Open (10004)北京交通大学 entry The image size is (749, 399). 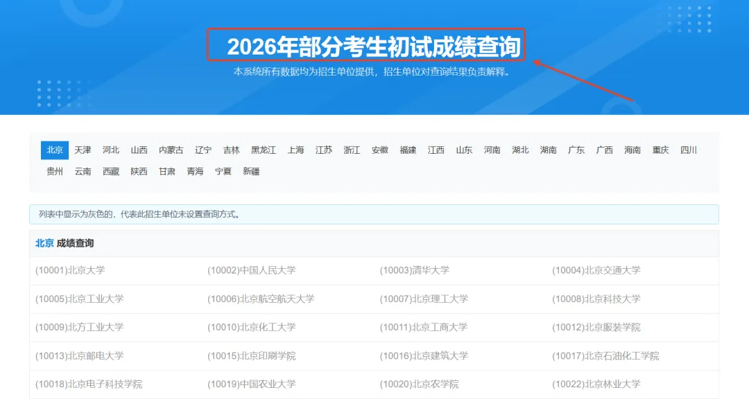(x=596, y=270)
